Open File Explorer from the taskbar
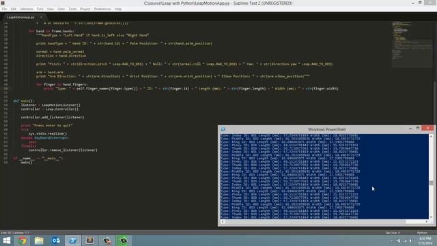 [x=39, y=241]
